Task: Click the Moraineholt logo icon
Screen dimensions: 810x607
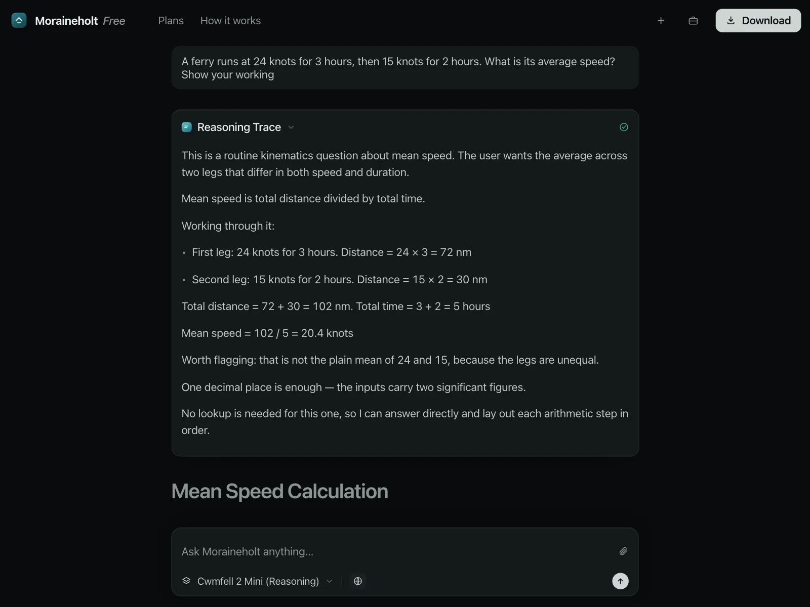Action: (x=19, y=20)
